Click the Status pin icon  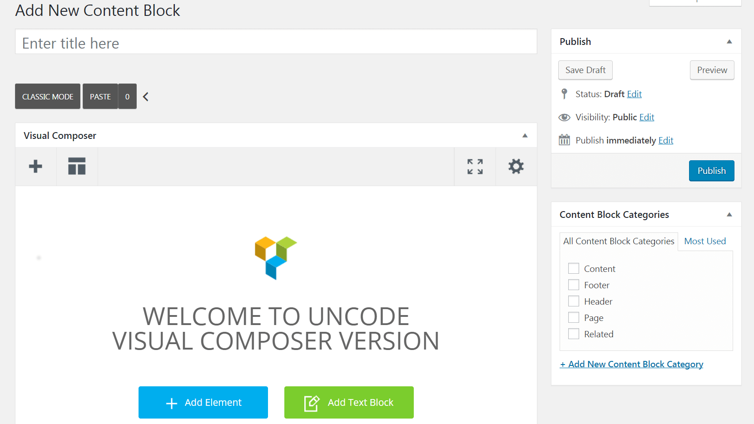coord(564,94)
